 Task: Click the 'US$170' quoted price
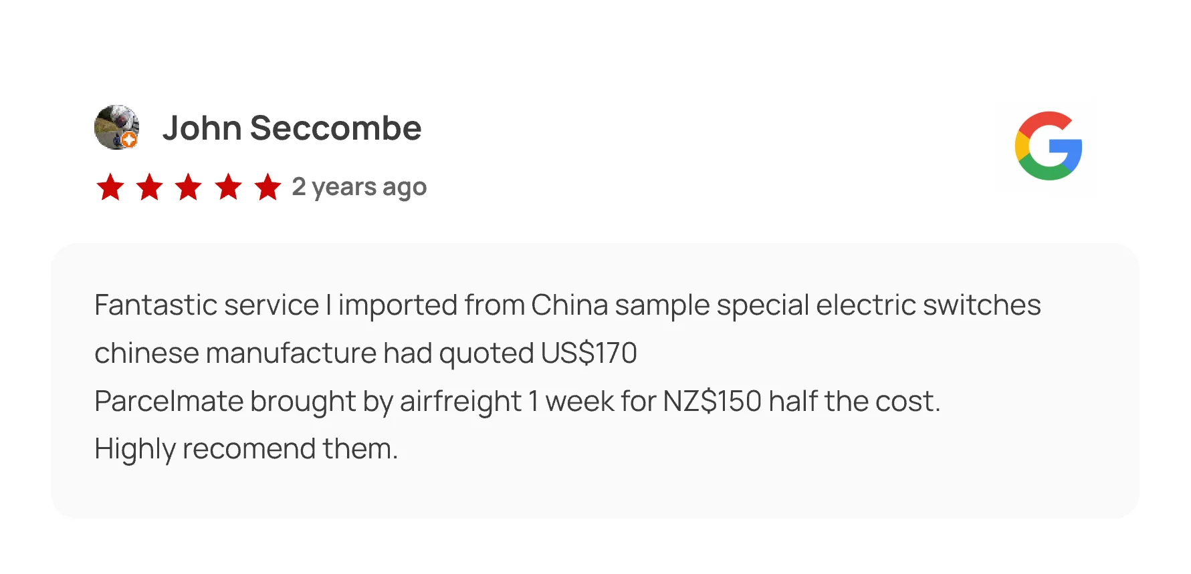pos(588,353)
